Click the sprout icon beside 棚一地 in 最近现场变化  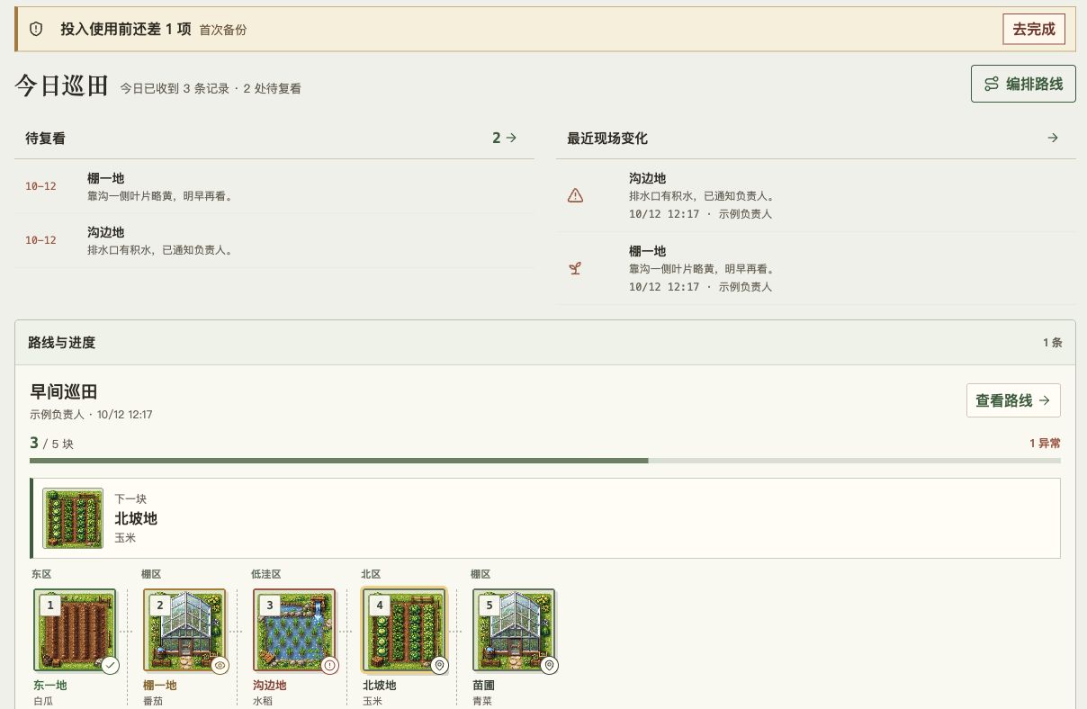[x=575, y=268]
